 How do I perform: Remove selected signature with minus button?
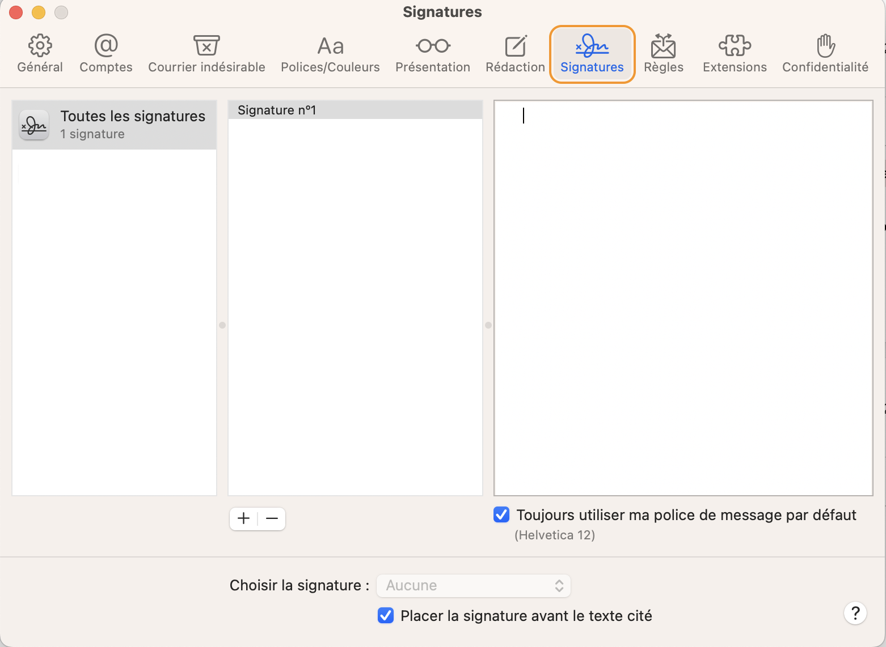point(272,518)
